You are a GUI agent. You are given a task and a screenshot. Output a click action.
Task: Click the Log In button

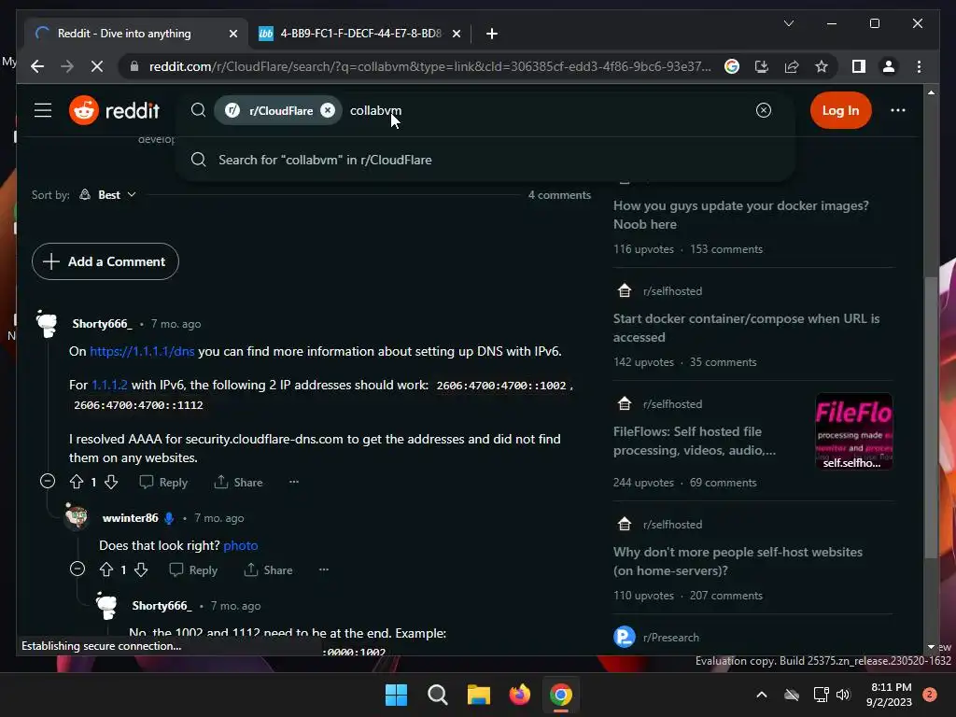point(840,110)
